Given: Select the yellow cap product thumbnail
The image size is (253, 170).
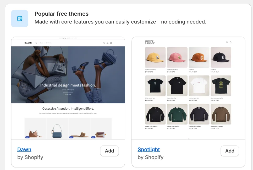Looking at the screenshot, I should pyautogui.click(x=155, y=57).
